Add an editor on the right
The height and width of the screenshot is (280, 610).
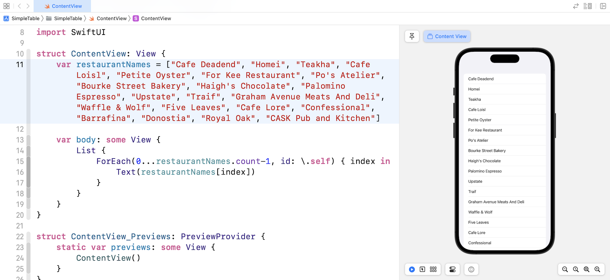[603, 6]
